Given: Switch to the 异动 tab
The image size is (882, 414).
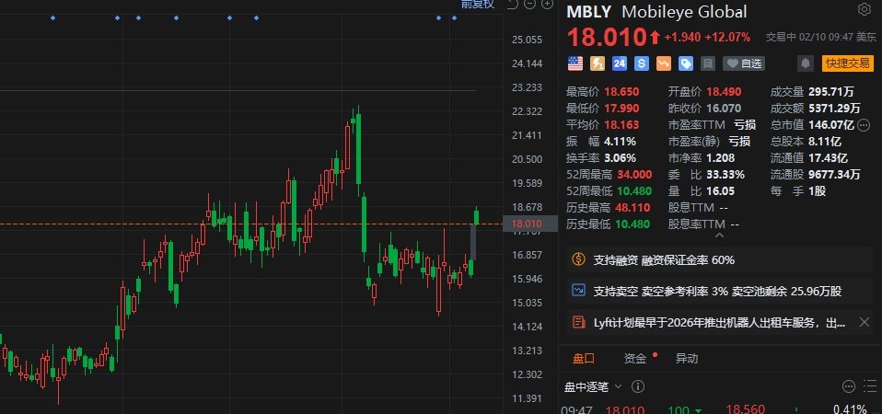Looking at the screenshot, I should 686,359.
